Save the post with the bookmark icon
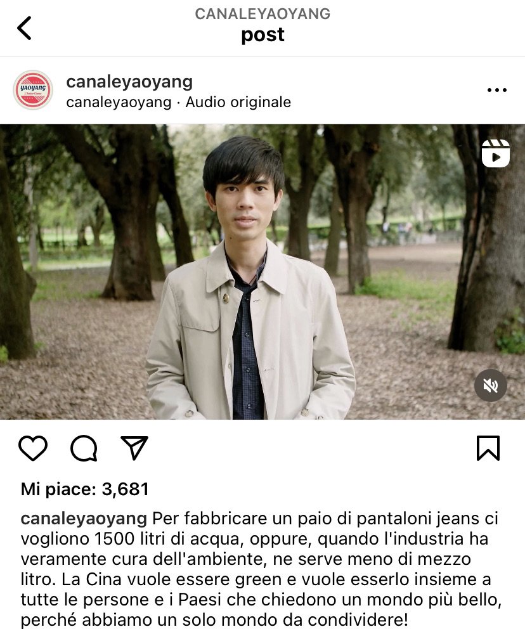This screenshot has width=525, height=634. [488, 448]
